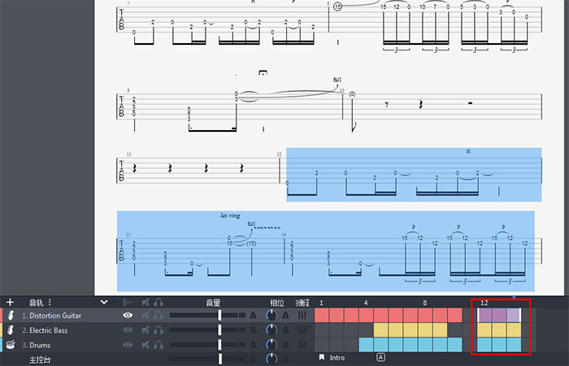
Task: Click the Intro section marker
Action: (337, 357)
